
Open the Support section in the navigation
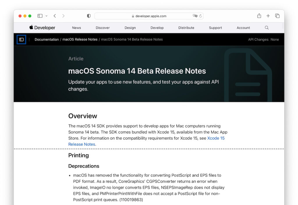(215, 28)
